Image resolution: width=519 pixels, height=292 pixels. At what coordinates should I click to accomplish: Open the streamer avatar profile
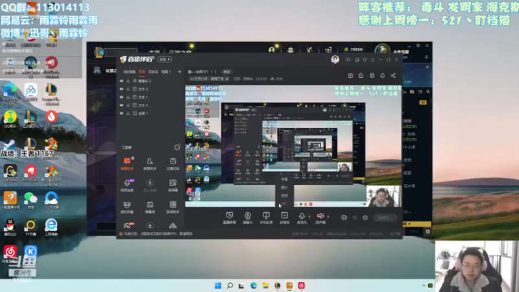coord(335,59)
